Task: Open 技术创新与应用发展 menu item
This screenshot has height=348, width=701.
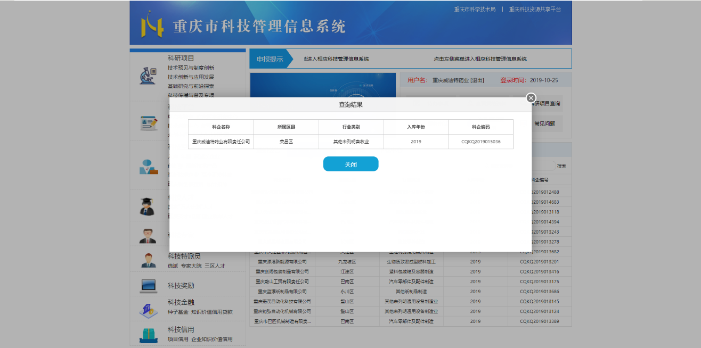Action: click(x=191, y=77)
